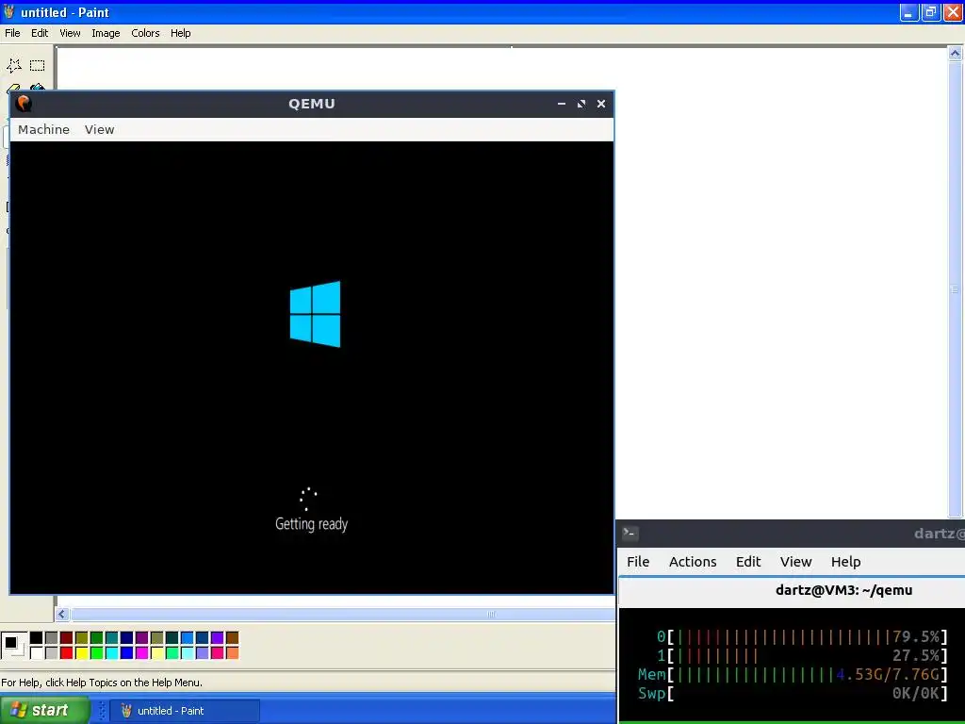Close the QEMU window
The image size is (965, 724).
pyautogui.click(x=601, y=104)
